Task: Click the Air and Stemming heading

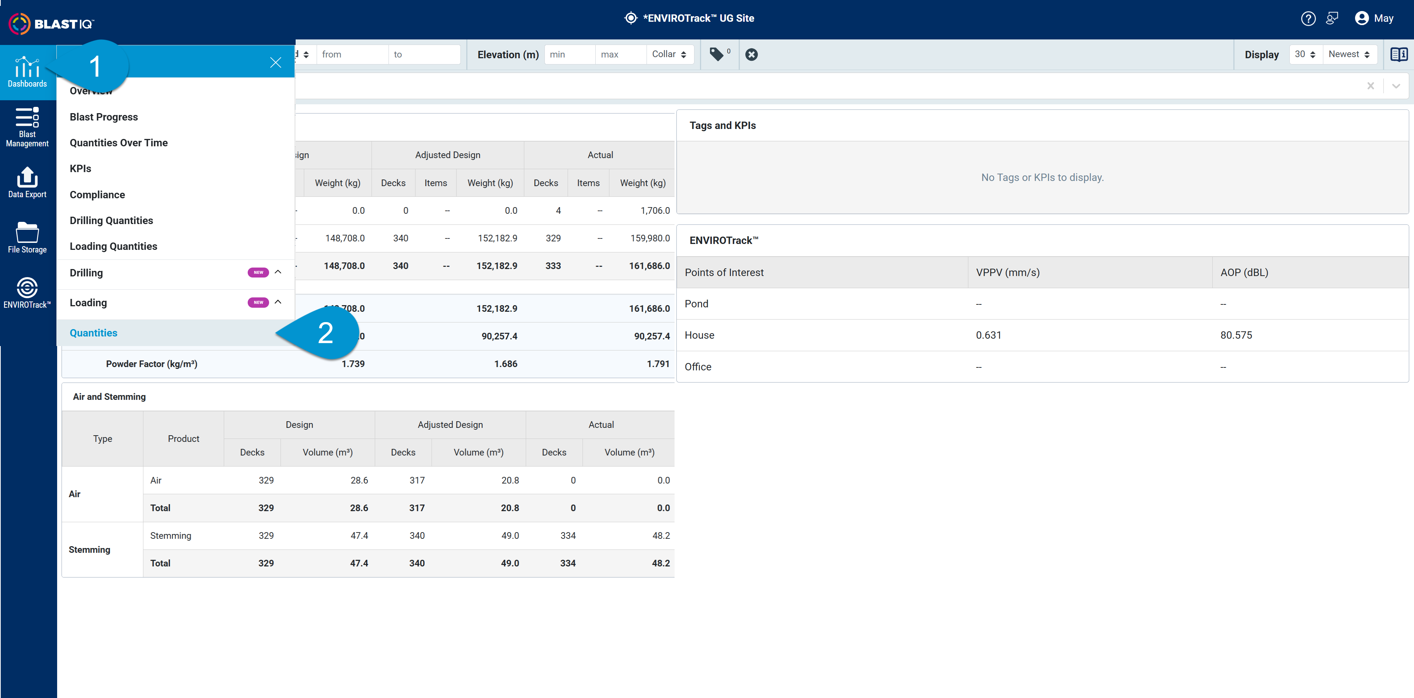Action: 109,397
